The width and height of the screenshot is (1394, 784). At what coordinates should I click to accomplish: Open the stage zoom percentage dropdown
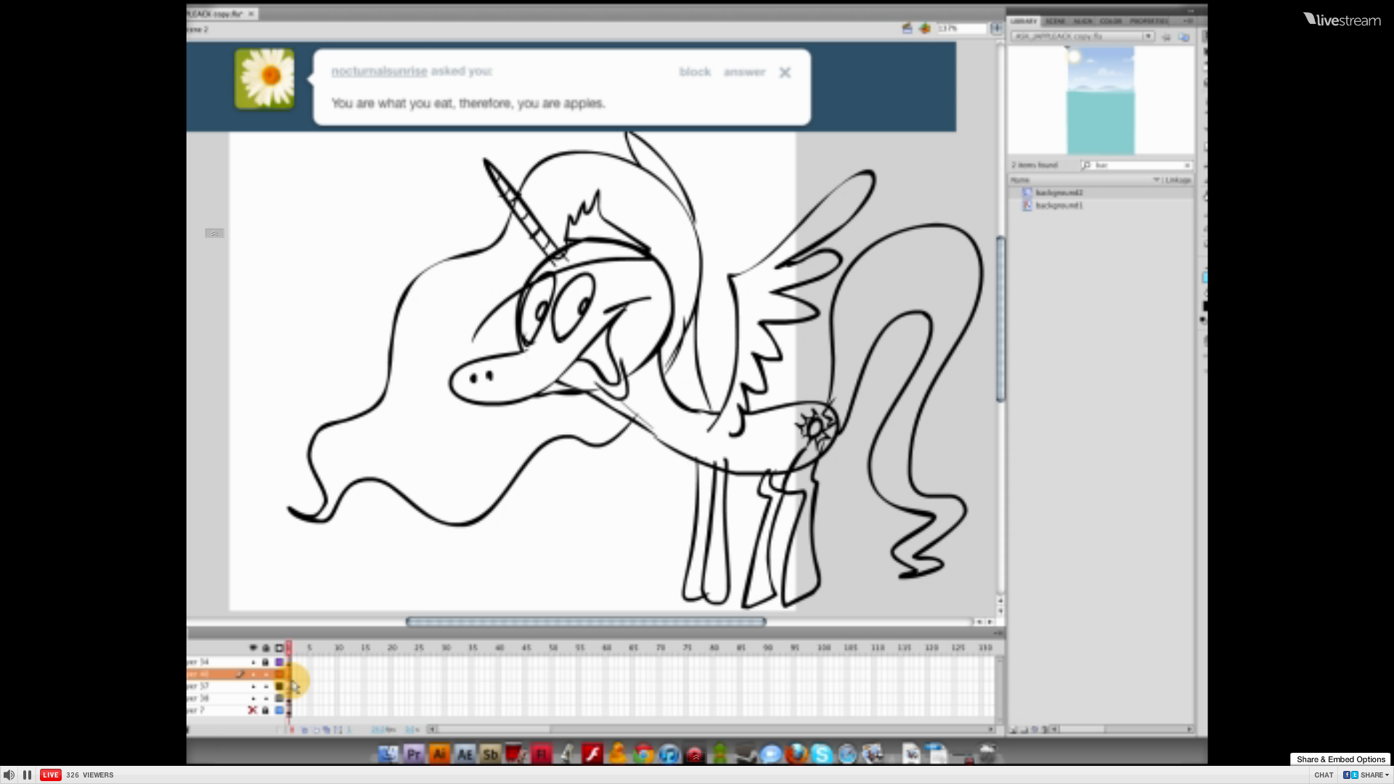(x=996, y=28)
